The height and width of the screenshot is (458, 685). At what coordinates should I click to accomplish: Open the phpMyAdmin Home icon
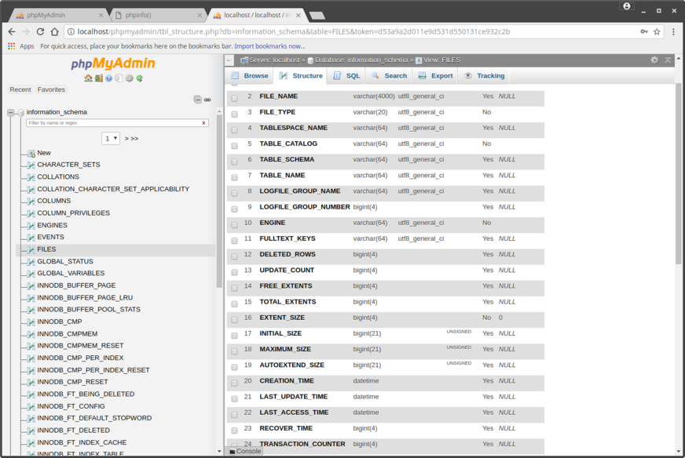[88, 78]
